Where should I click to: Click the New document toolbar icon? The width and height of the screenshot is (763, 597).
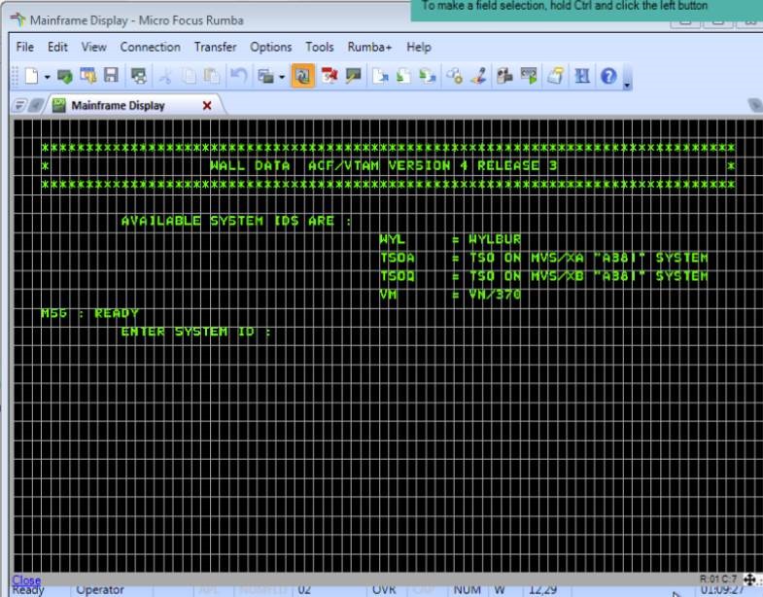click(x=31, y=76)
